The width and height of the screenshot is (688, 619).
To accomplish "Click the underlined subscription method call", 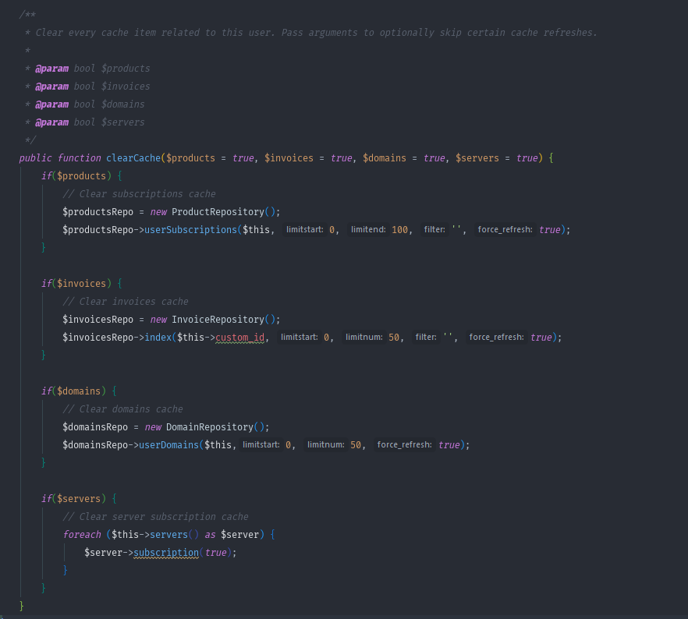I will point(166,553).
